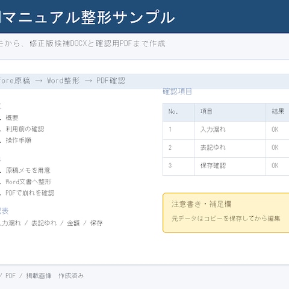Screen dimensions: 289x289
Task: Click the Word文書へ整形 list item
Action: [x=28, y=182]
